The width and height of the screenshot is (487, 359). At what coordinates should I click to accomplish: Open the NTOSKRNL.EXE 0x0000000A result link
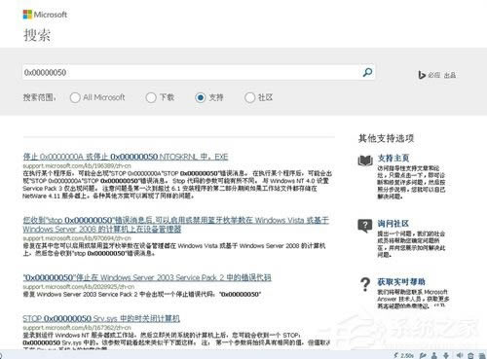pyautogui.click(x=126, y=157)
